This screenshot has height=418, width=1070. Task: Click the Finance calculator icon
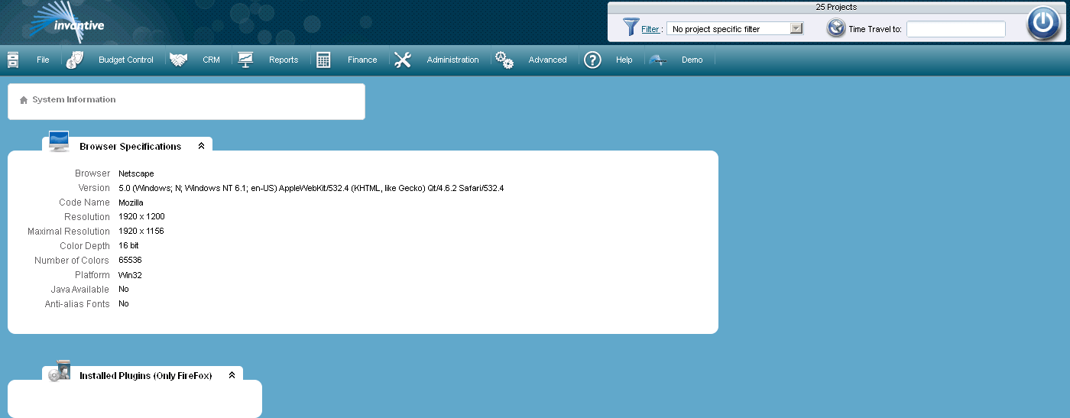(323, 60)
